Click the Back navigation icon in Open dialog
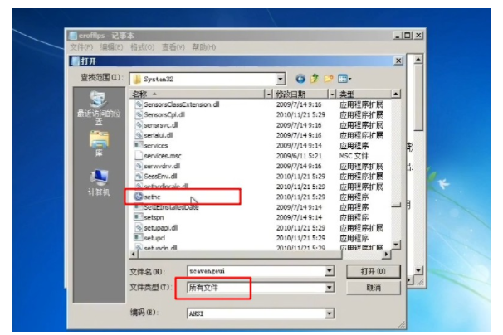Image resolution: width=503 pixels, height=335 pixels. pos(299,78)
